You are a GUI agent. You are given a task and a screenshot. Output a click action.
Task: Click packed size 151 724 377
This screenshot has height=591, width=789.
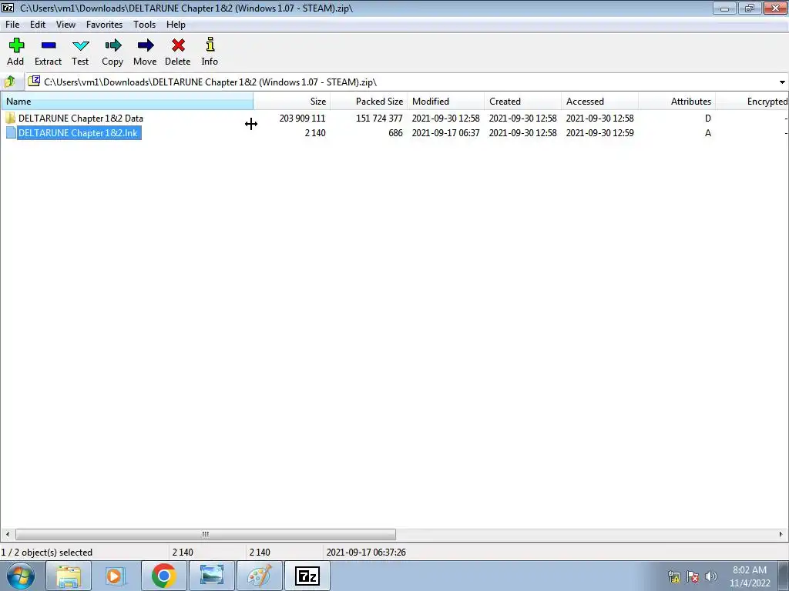tap(379, 118)
